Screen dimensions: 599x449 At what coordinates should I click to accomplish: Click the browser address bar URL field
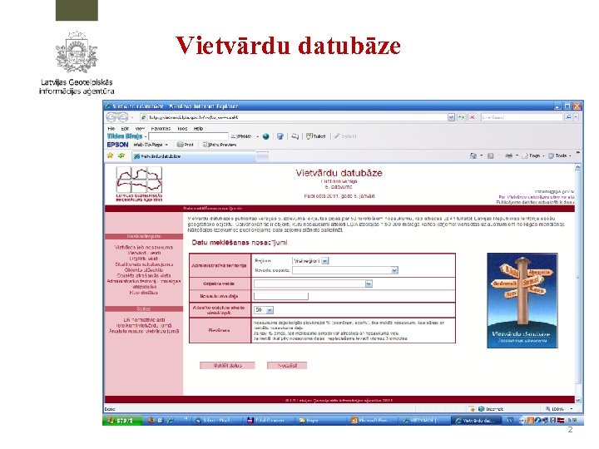click(x=294, y=117)
